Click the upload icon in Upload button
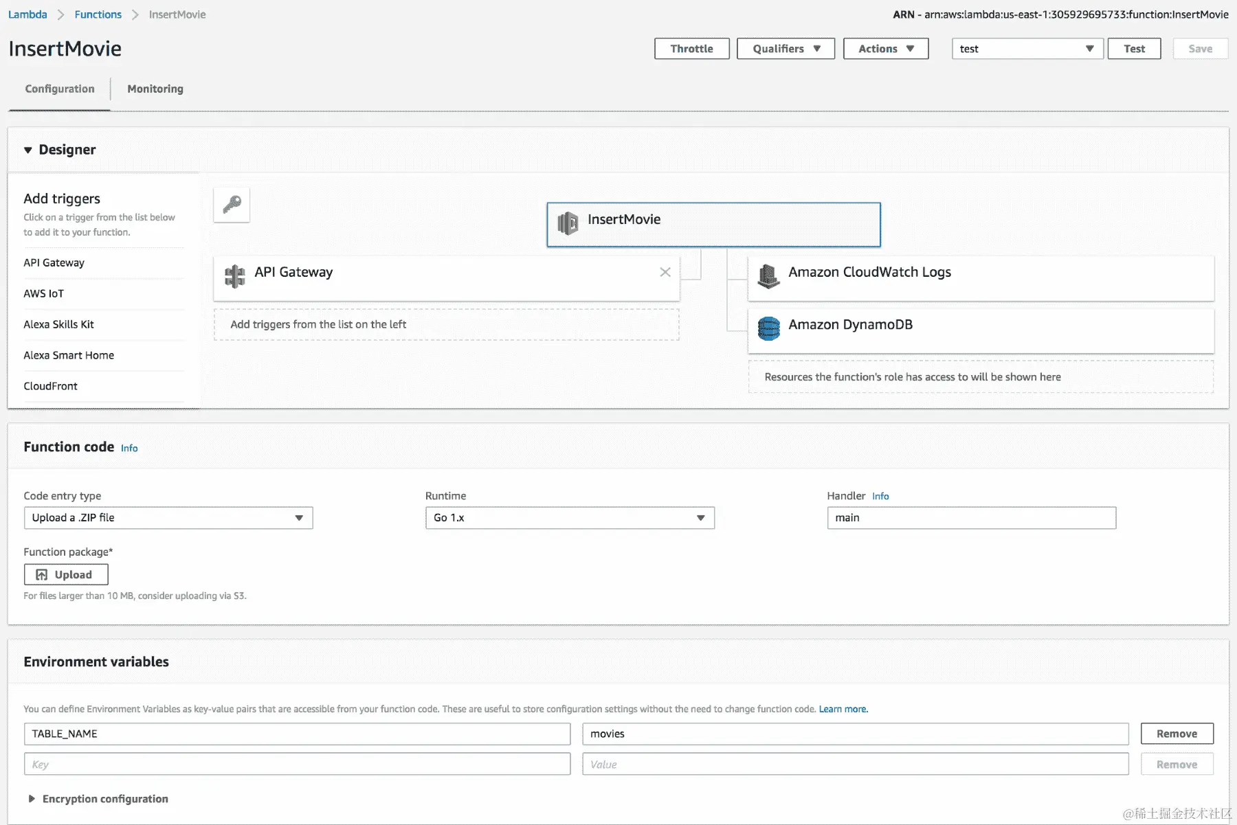 [x=42, y=575]
